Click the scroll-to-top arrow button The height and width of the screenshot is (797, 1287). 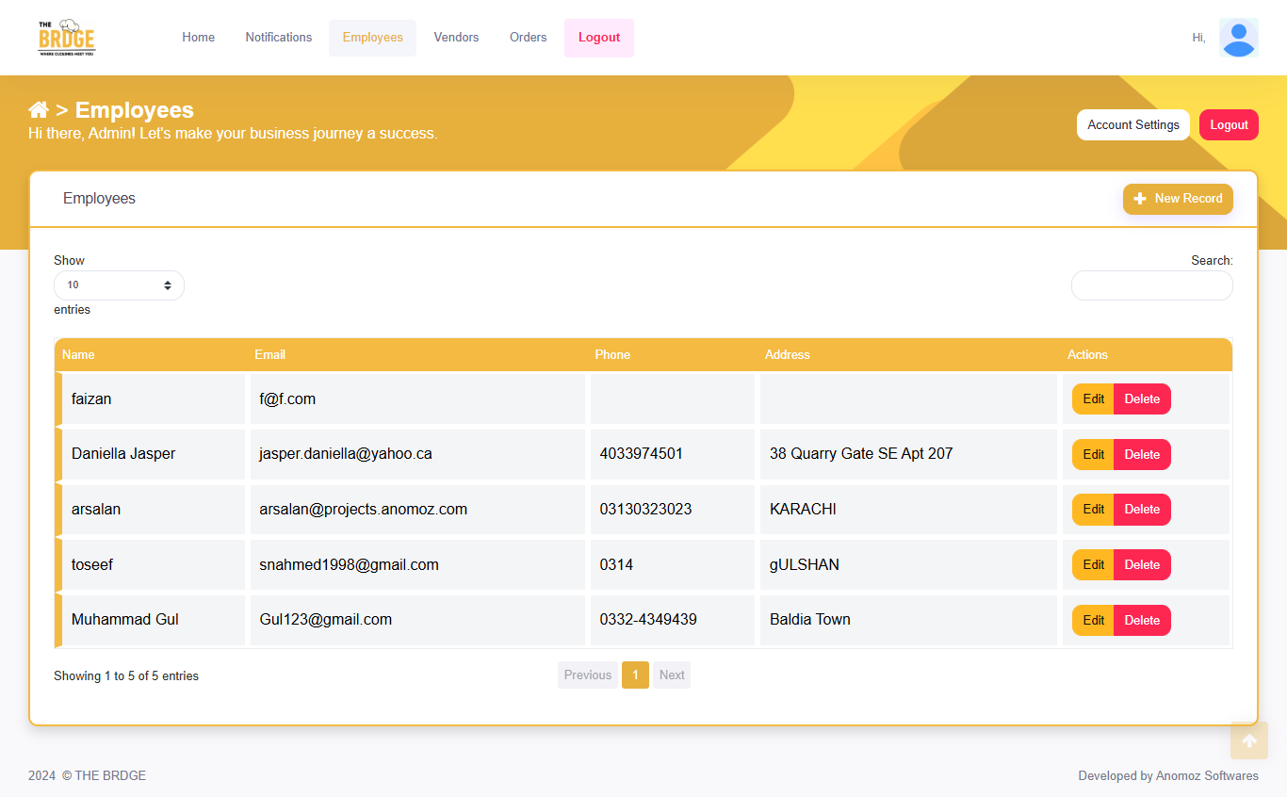point(1248,740)
